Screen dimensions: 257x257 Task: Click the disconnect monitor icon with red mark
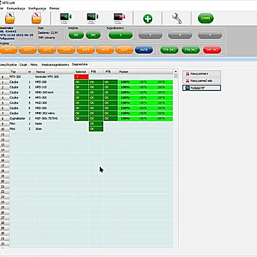[x=119, y=18]
